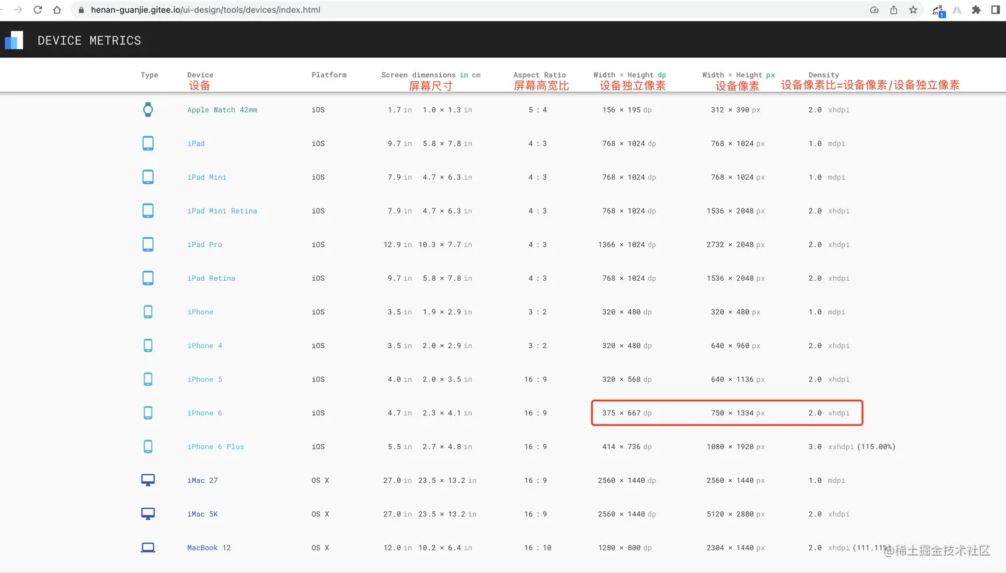Click the speedometer icon in the address bar
Viewport: 1006px width, 573px height.
click(x=874, y=10)
